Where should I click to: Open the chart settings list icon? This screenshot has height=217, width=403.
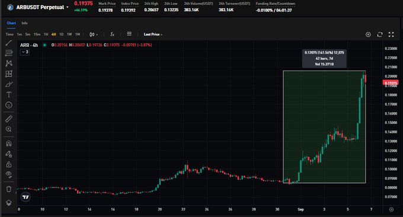(x=129, y=34)
